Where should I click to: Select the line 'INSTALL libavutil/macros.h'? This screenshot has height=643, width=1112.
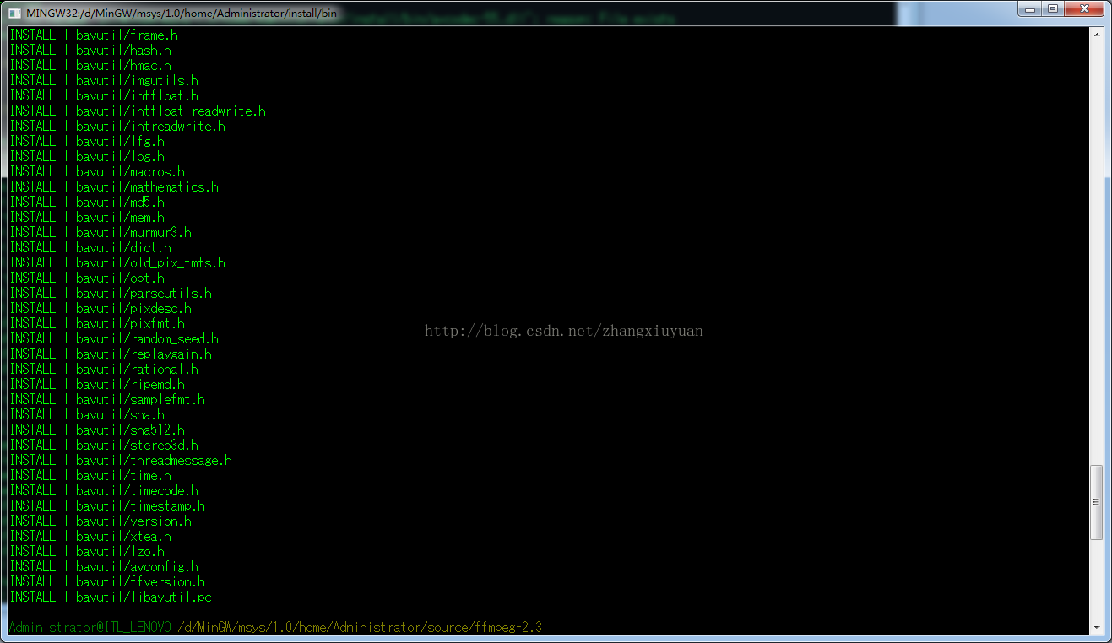(x=97, y=172)
